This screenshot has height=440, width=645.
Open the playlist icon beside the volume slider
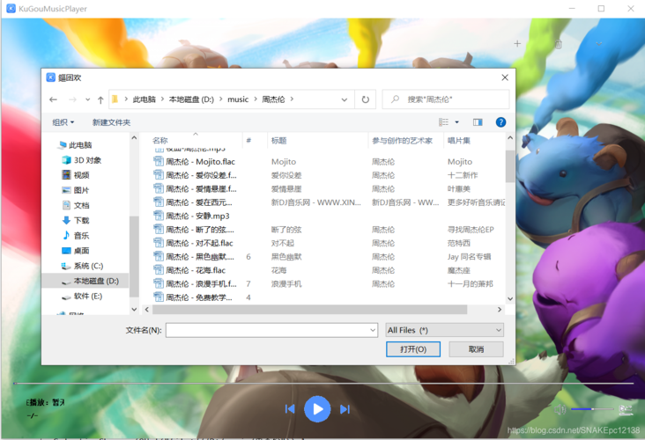626,409
